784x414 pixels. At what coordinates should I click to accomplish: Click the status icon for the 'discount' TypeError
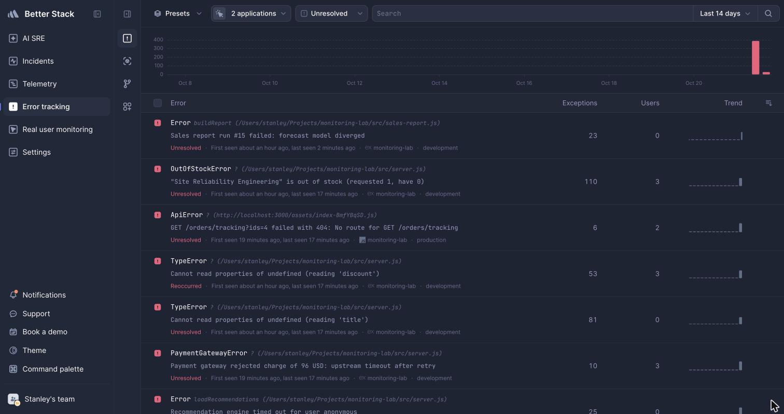[158, 261]
